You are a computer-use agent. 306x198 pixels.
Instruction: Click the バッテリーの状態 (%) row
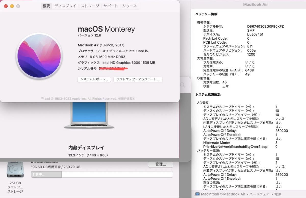point(226,74)
